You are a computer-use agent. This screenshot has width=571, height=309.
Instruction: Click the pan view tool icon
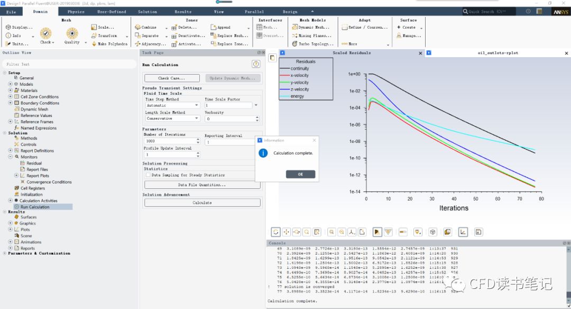click(286, 232)
